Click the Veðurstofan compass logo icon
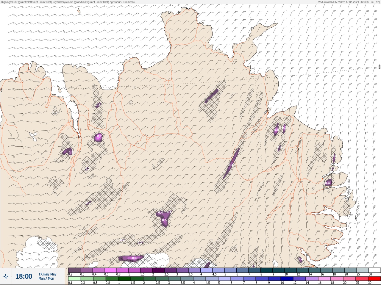Viewport: 381px width, 285px height. [6, 276]
